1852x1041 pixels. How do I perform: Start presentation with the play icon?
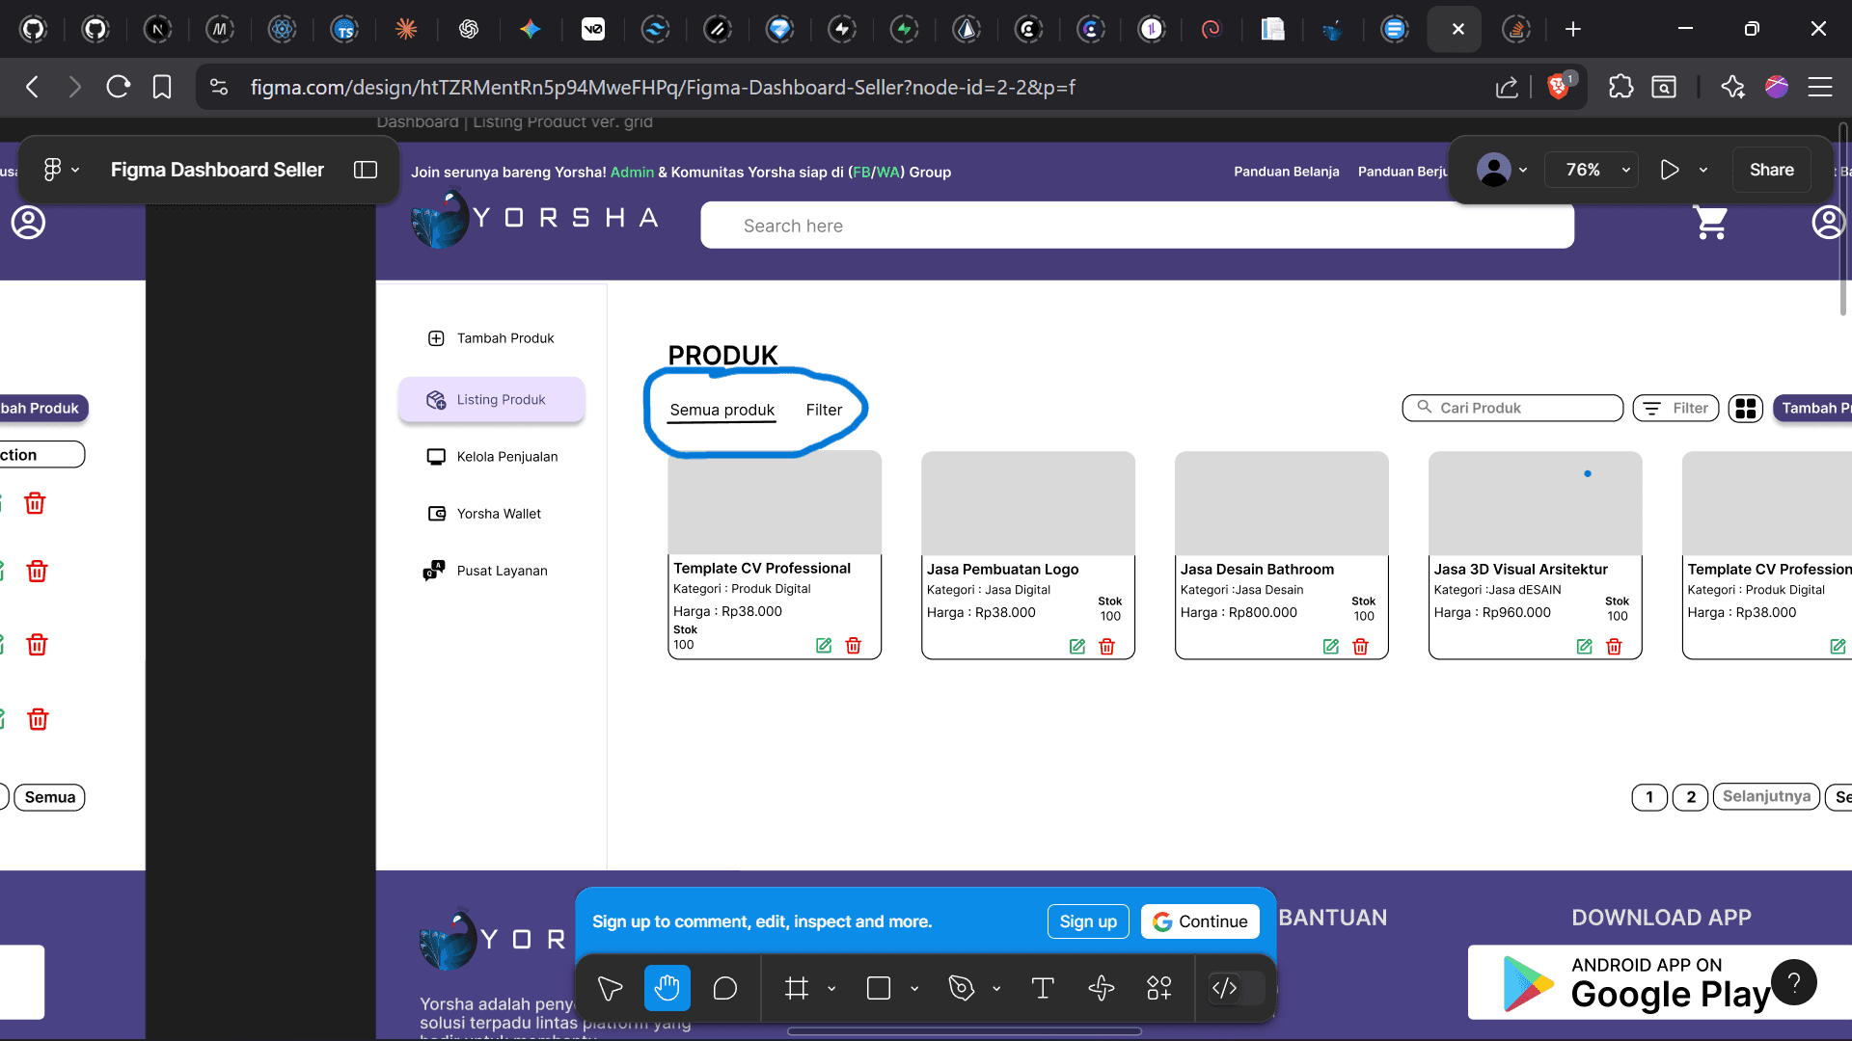tap(1670, 170)
